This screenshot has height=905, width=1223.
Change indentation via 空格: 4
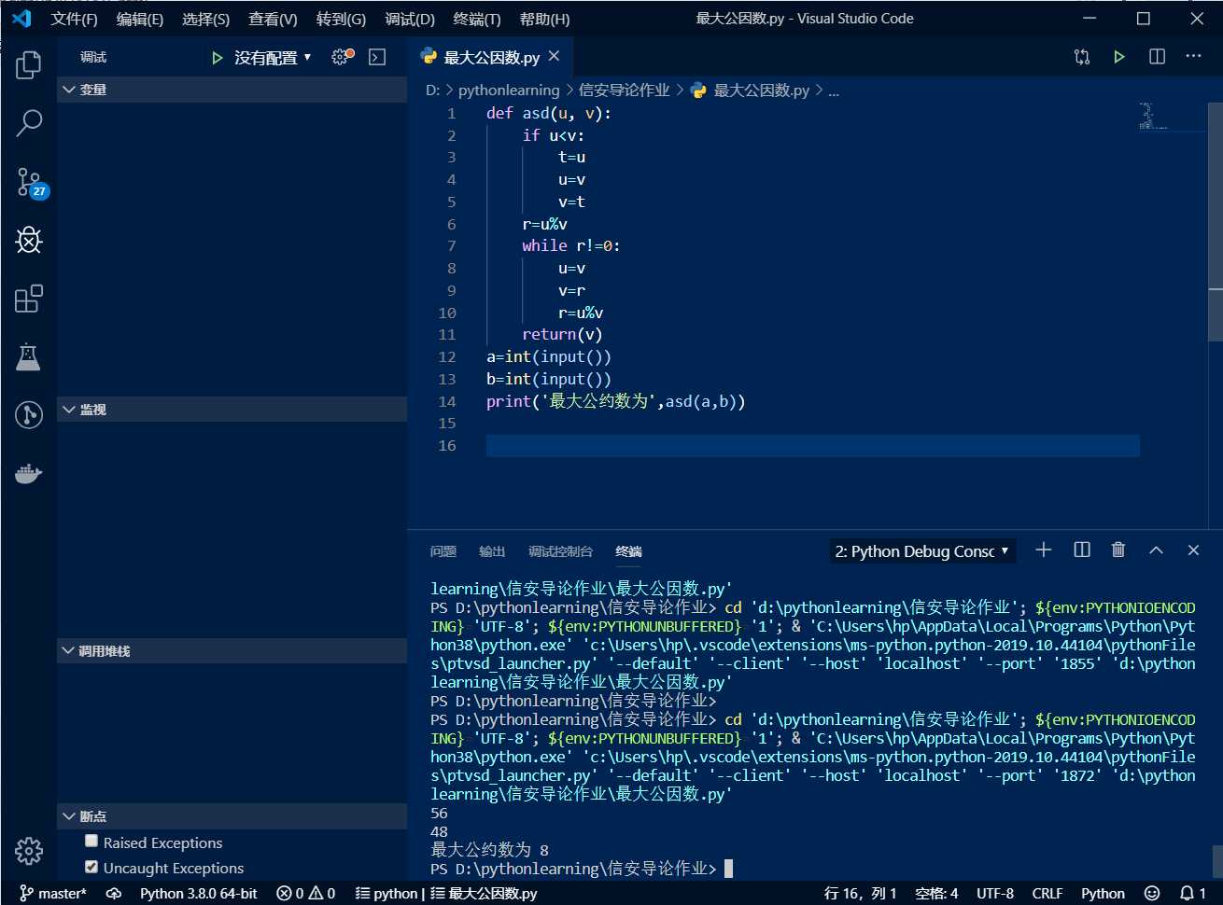pyautogui.click(x=936, y=893)
